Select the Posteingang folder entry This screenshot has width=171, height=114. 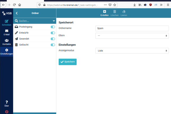point(26,27)
